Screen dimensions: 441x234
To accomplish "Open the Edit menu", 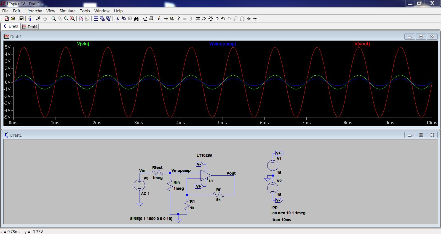I will (x=17, y=11).
